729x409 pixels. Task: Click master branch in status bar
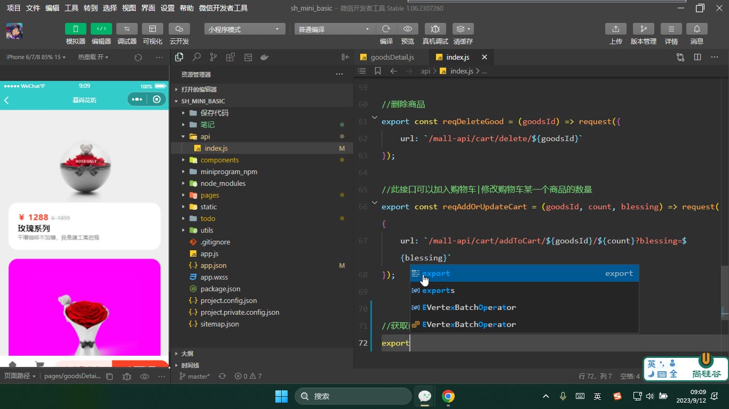[194, 376]
